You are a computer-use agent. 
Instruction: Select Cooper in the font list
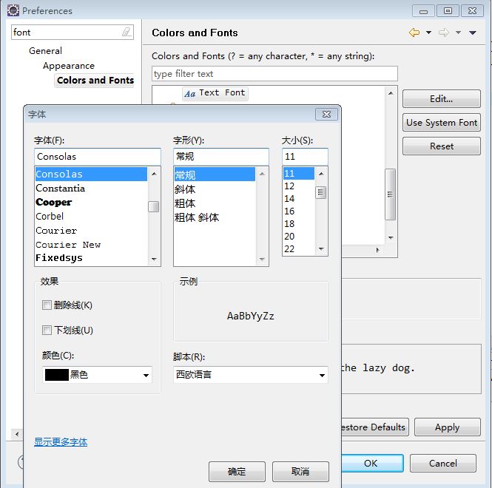pos(91,203)
